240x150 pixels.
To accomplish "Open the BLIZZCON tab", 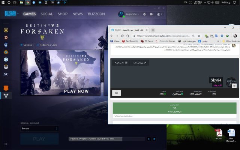I will coord(96,14).
